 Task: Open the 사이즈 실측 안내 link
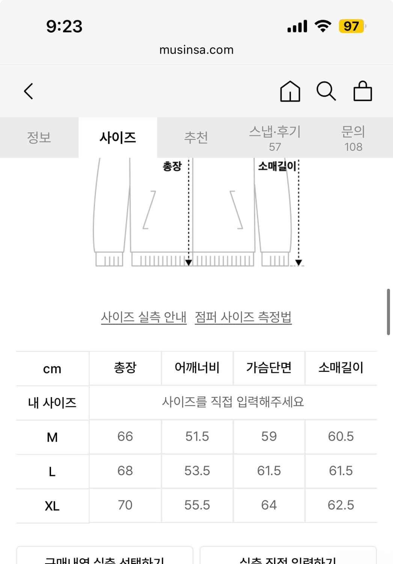144,317
